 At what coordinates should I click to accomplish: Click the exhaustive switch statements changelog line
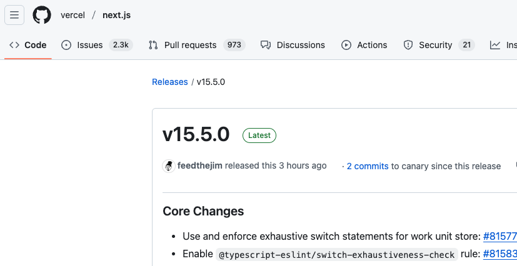(x=331, y=237)
